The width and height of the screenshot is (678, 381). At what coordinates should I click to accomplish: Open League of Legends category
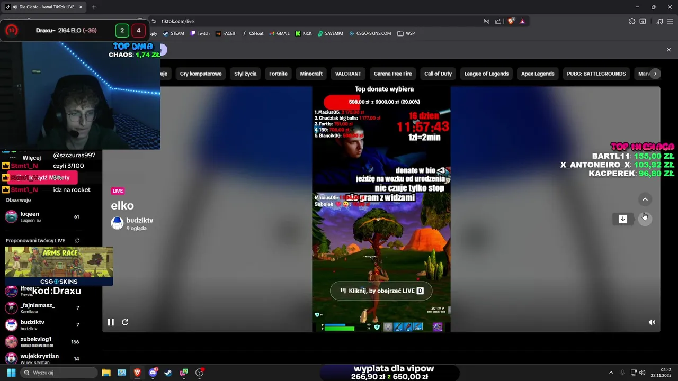(x=486, y=74)
